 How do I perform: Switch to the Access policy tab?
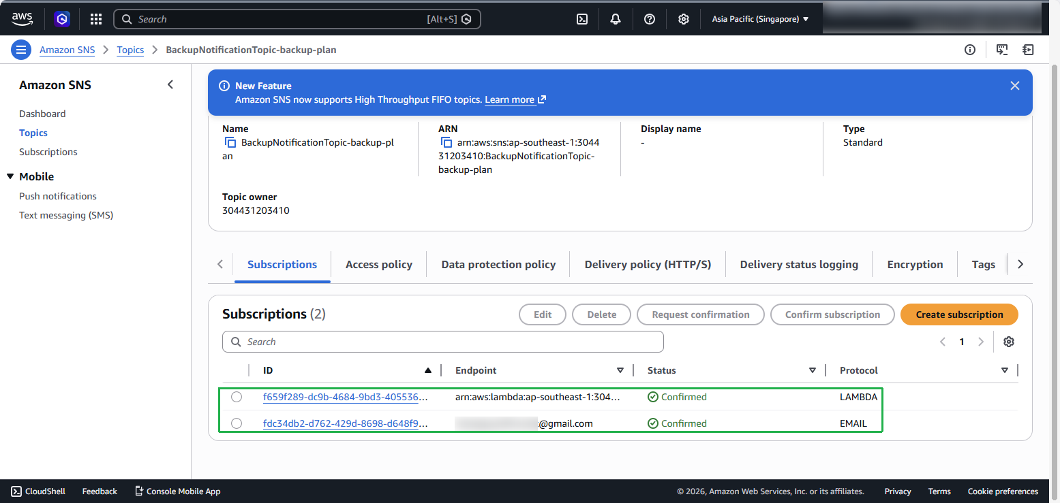pos(379,265)
